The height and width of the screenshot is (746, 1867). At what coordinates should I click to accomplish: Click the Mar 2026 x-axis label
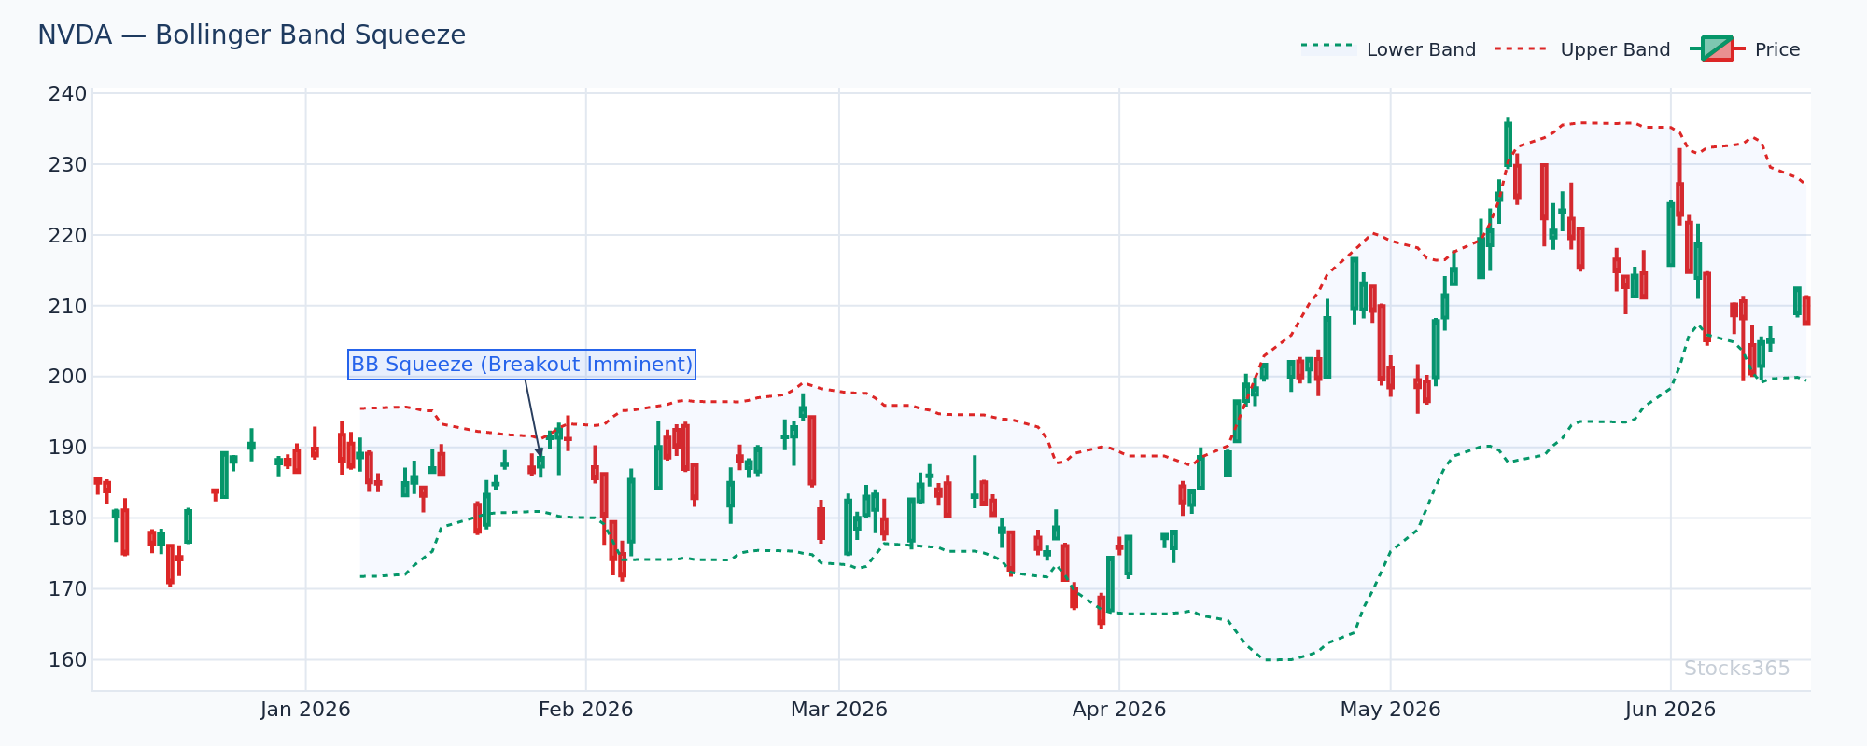tap(839, 710)
